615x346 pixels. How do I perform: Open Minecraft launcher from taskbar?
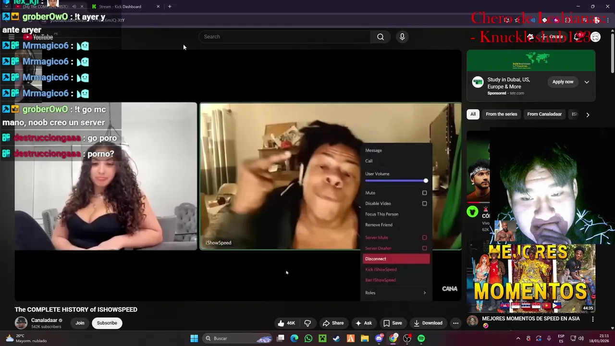322,338
